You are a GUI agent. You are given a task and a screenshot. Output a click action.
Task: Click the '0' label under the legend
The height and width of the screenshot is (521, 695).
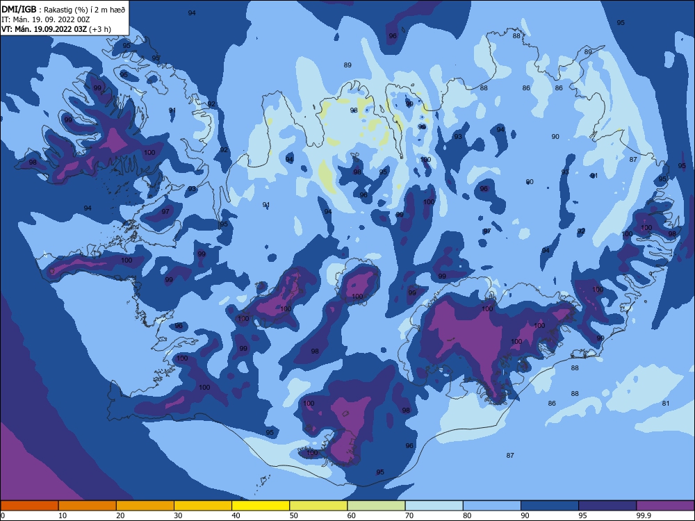3,515
